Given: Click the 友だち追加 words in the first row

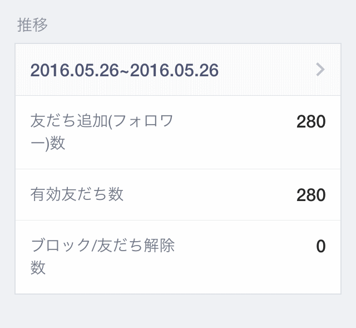Looking at the screenshot, I should tap(69, 121).
